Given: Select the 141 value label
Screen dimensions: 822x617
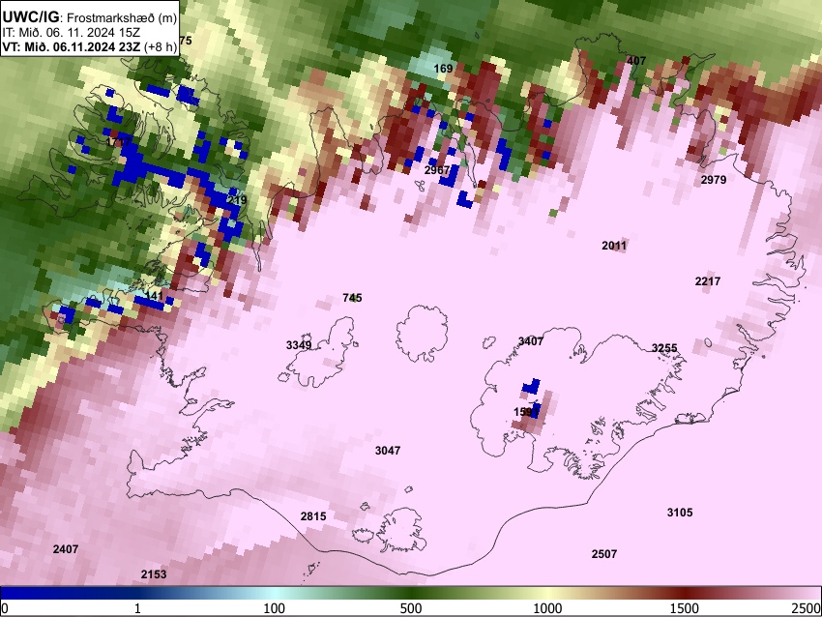Looking at the screenshot, I should [154, 296].
